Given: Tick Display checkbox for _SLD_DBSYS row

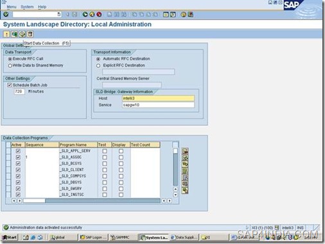Looking at the screenshot, I should tap(121, 183).
